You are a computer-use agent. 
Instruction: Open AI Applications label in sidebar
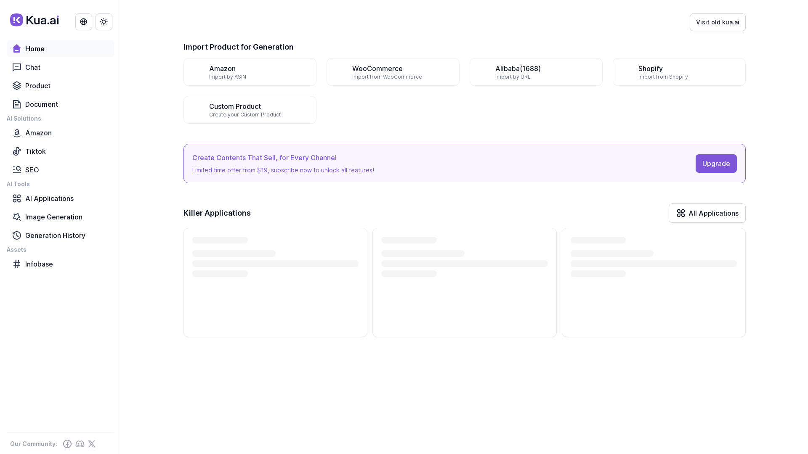click(x=49, y=198)
